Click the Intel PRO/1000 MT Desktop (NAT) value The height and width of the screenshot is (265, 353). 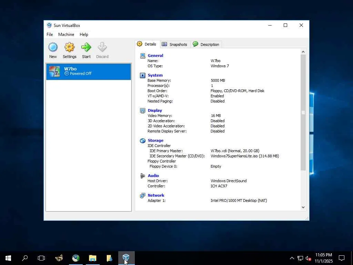point(239,200)
